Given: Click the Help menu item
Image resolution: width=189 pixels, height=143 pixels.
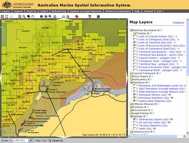Looking at the screenshot, I should coord(137,11).
